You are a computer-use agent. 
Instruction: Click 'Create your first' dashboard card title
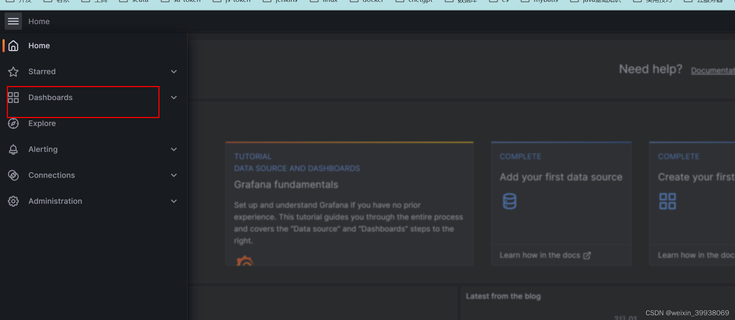[x=696, y=177]
